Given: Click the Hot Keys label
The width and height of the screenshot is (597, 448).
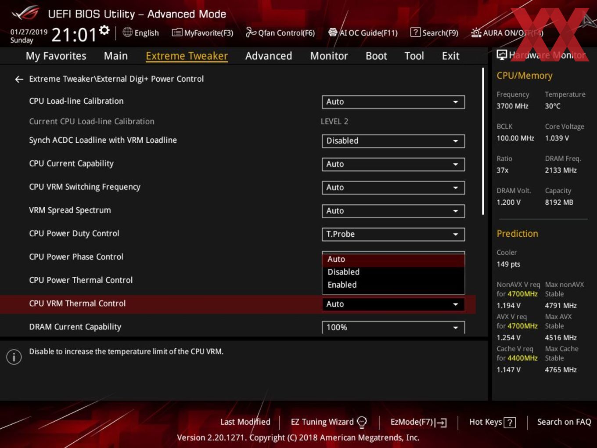Looking at the screenshot, I should (x=486, y=422).
